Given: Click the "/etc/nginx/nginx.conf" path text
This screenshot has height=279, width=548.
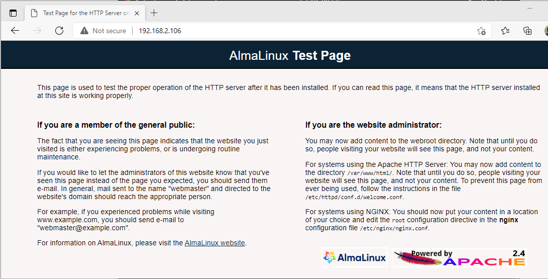Looking at the screenshot, I should [x=394, y=228].
